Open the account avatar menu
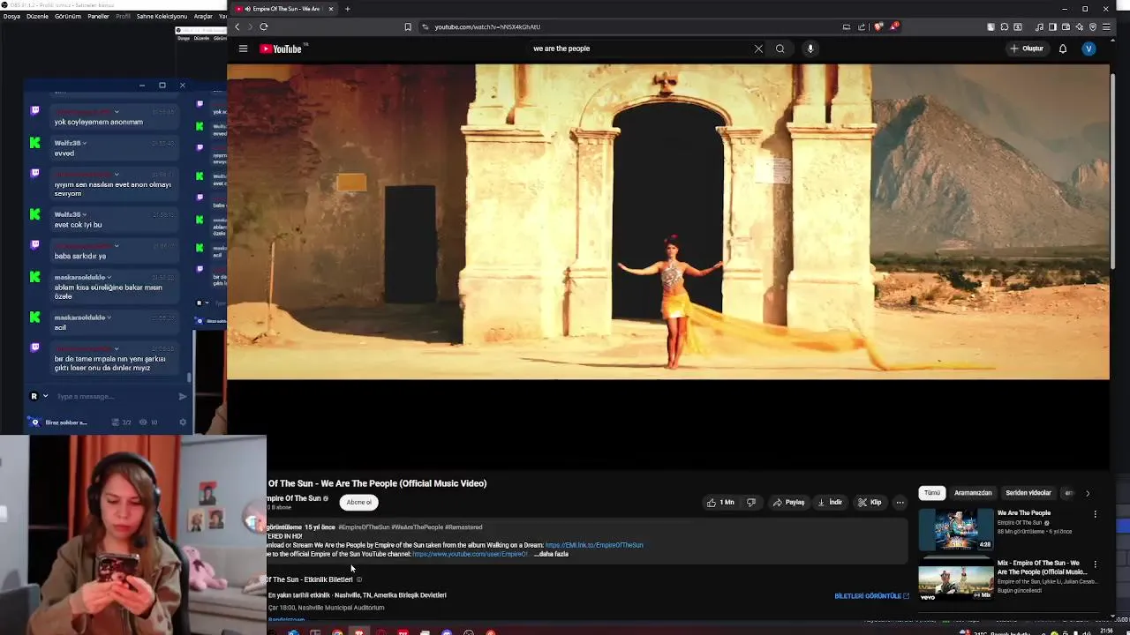1130x635 pixels. click(1089, 49)
